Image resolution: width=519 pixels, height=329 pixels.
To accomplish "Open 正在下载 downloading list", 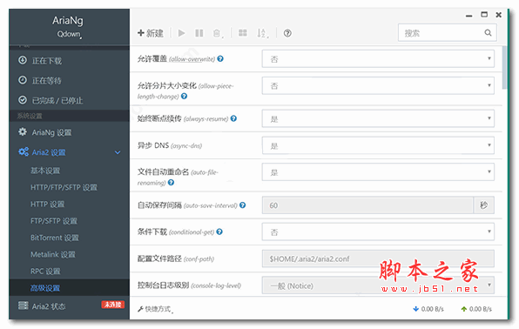I will point(70,61).
